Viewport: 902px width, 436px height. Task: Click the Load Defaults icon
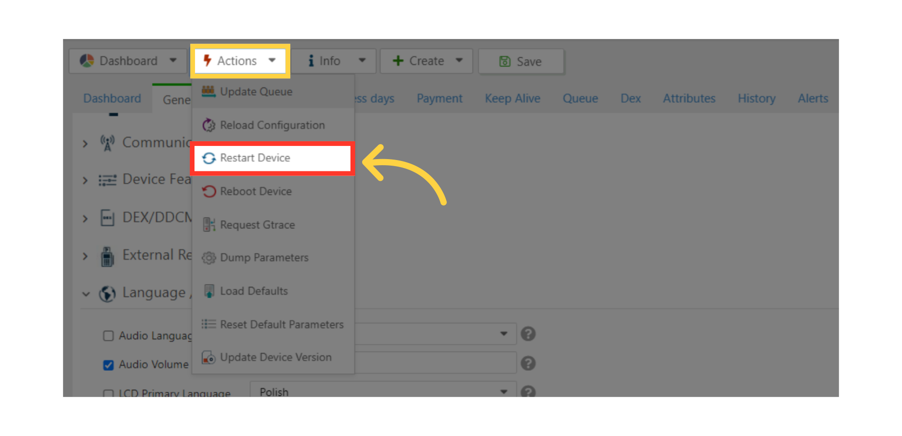[209, 291]
